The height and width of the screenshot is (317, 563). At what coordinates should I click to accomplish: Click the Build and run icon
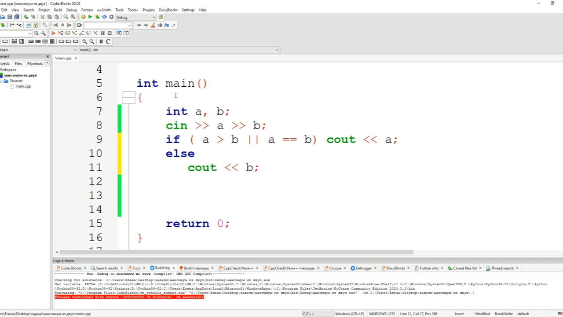point(97,17)
